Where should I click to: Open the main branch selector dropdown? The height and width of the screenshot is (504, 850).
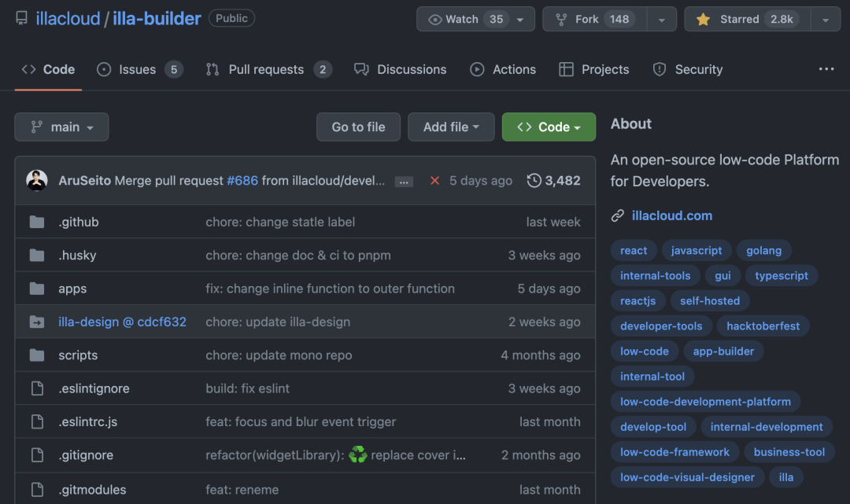point(62,127)
